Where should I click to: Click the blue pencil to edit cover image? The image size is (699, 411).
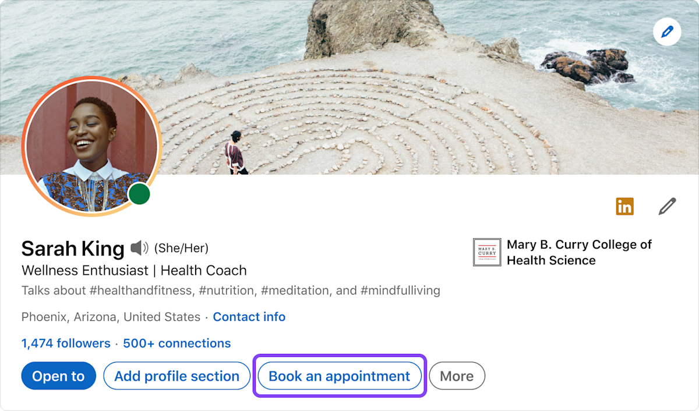667,32
